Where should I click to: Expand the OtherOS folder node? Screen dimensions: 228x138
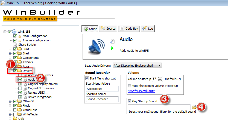[10, 101]
